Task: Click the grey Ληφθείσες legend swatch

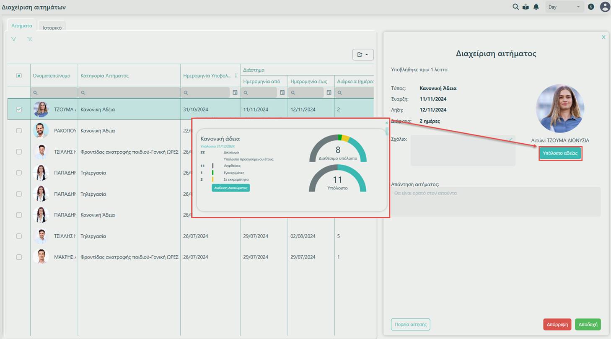Action: tap(212, 166)
